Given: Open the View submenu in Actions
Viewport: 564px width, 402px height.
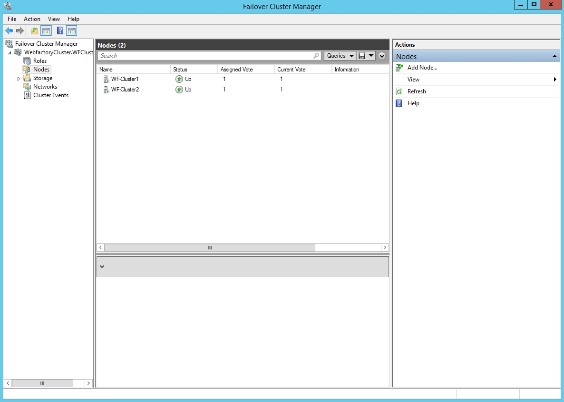Looking at the screenshot, I should [413, 80].
